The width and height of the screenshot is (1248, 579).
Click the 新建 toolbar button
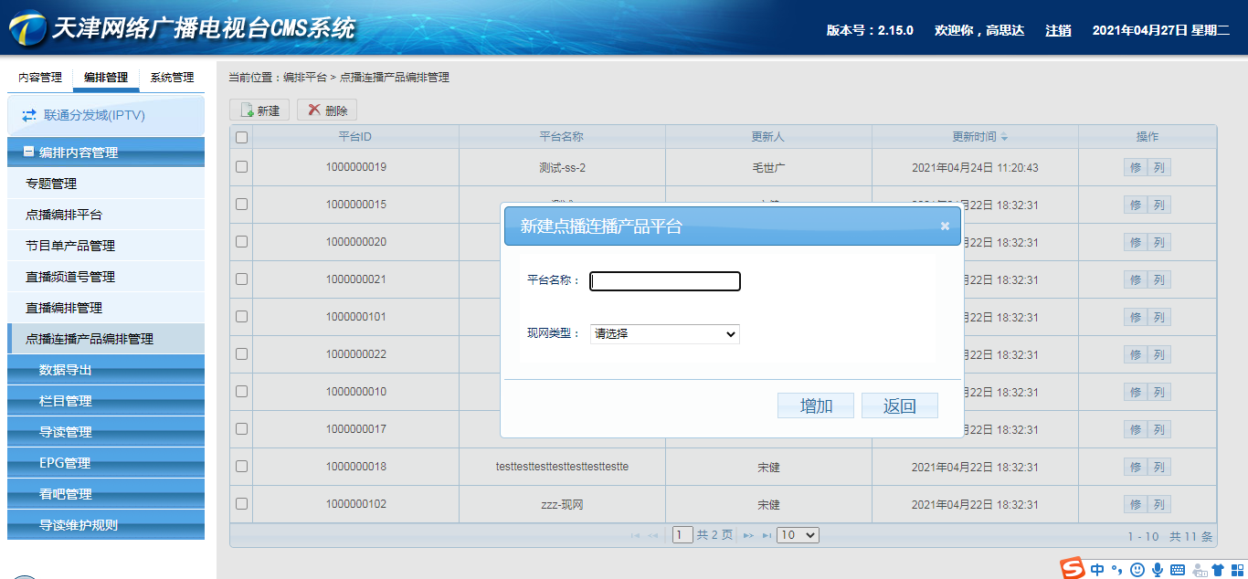pyautogui.click(x=259, y=111)
